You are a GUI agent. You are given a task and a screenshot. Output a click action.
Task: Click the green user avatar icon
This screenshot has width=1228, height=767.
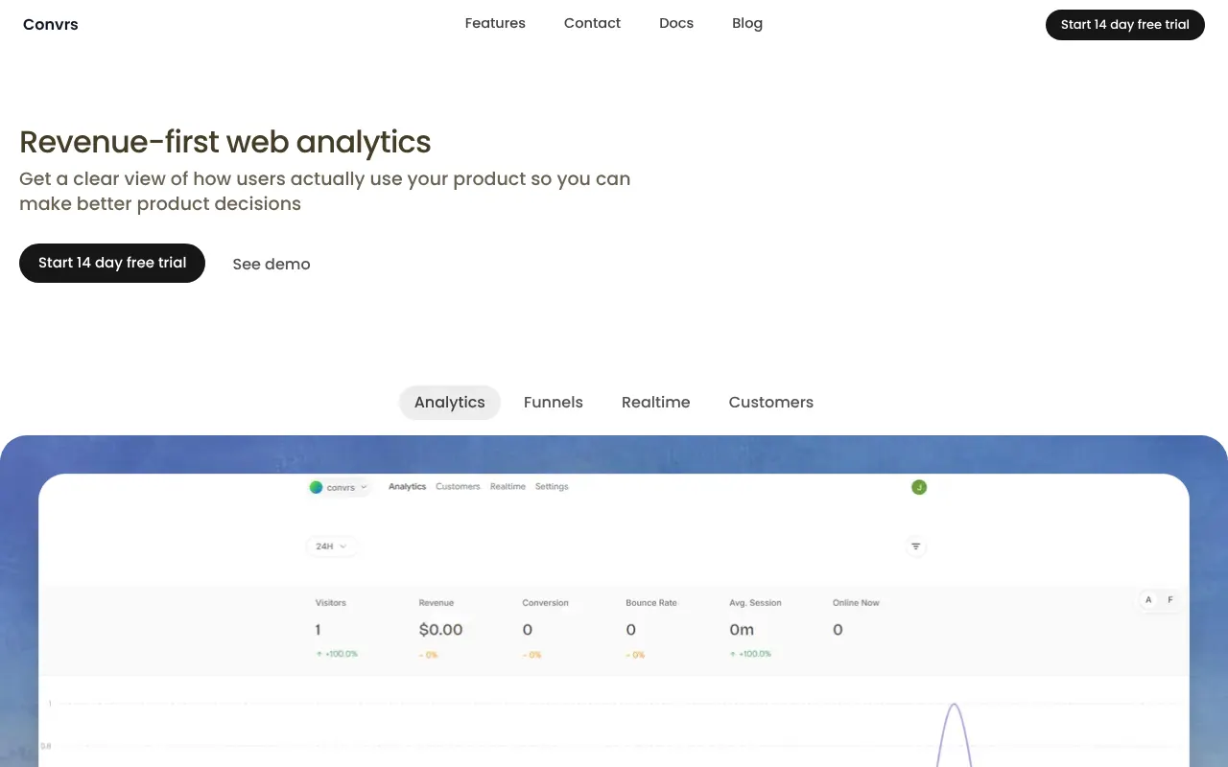pyautogui.click(x=919, y=487)
